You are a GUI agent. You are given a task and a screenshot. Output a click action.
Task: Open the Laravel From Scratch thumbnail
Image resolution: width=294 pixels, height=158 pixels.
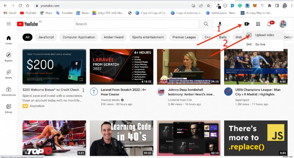click(x=122, y=67)
